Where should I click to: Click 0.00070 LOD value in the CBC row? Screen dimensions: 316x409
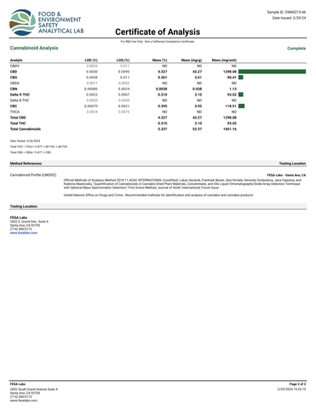91,106
